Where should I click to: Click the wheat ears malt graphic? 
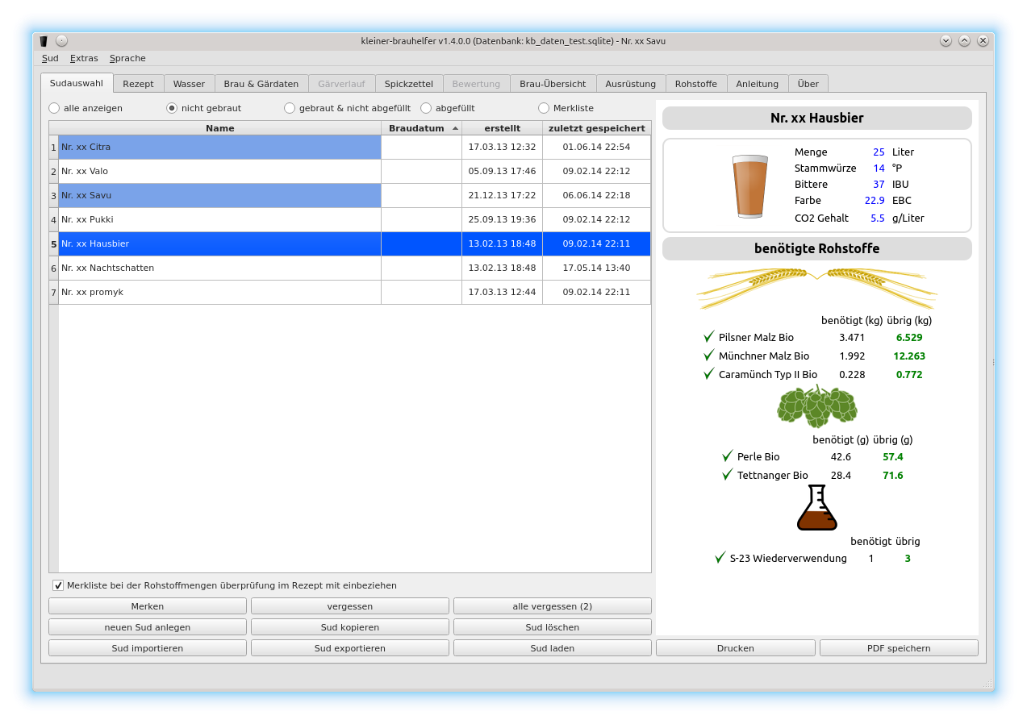coord(816,287)
